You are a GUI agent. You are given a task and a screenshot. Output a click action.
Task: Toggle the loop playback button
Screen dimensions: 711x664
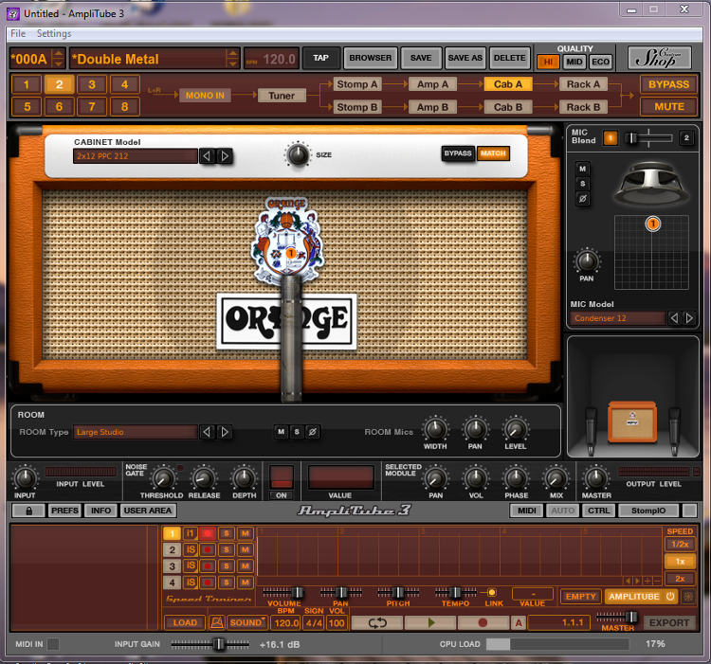point(377,622)
